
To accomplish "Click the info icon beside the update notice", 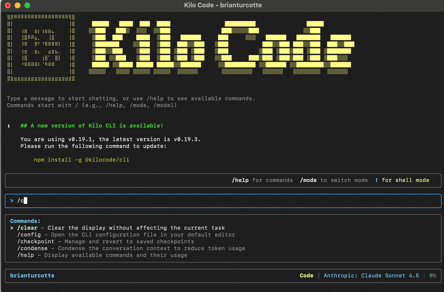I will click(9, 126).
